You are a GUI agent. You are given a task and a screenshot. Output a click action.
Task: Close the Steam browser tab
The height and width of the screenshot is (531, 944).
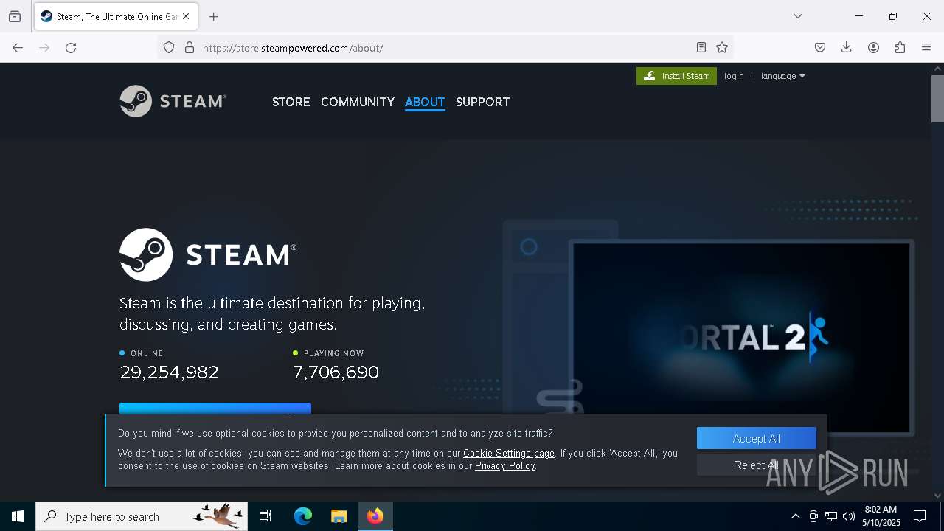pos(186,16)
